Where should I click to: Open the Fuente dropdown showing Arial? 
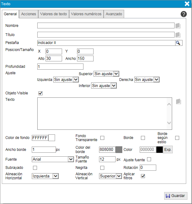(x=52, y=159)
